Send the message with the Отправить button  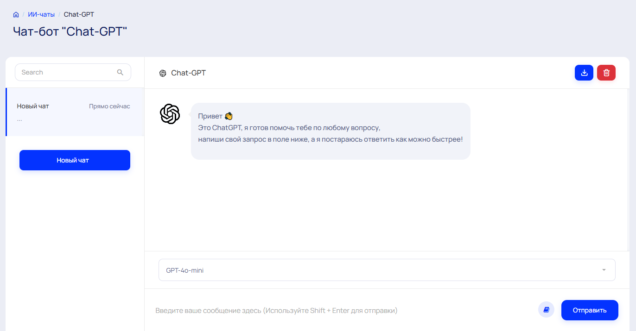[x=590, y=310]
